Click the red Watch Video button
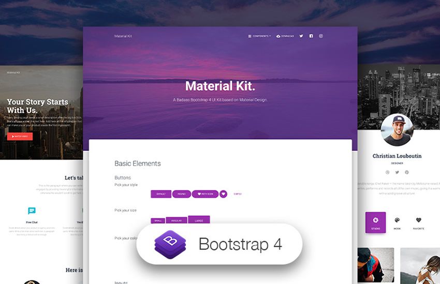440x284 pixels. tap(20, 136)
